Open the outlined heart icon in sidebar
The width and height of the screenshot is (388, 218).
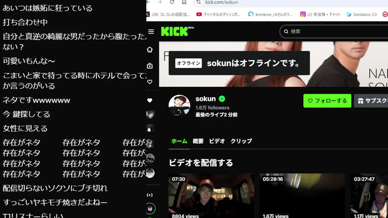[150, 82]
